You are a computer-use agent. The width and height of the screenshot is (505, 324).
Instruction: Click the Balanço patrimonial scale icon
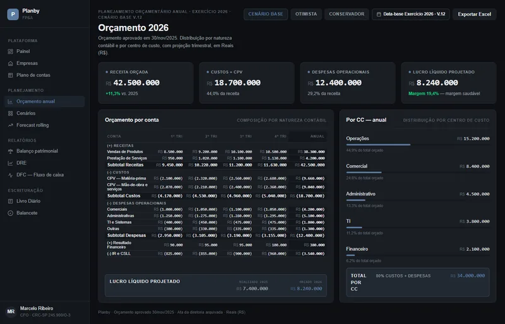click(x=10, y=151)
